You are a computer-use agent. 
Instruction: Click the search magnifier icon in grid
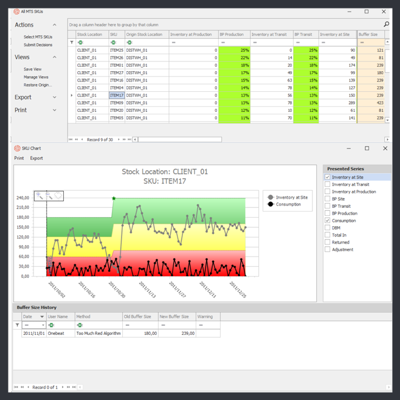point(386,24)
